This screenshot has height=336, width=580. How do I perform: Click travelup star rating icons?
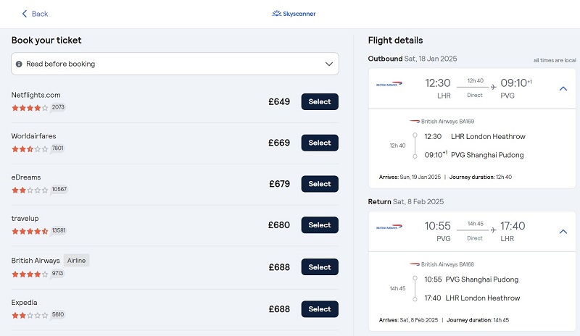coord(30,232)
